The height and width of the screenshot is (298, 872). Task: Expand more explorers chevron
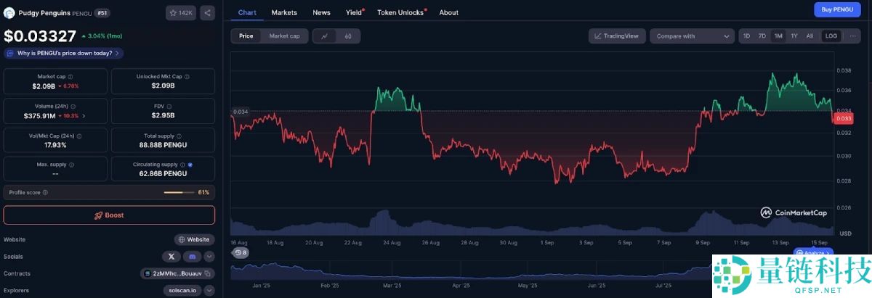(209, 291)
